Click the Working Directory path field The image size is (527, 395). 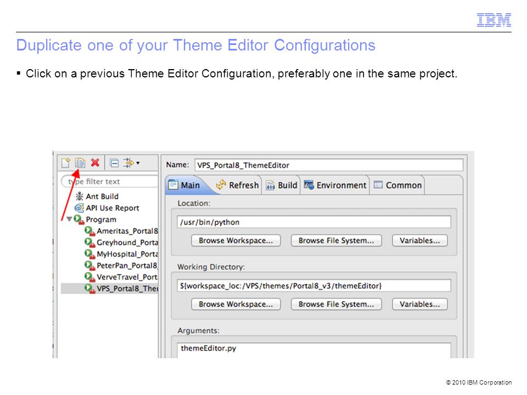(314, 286)
